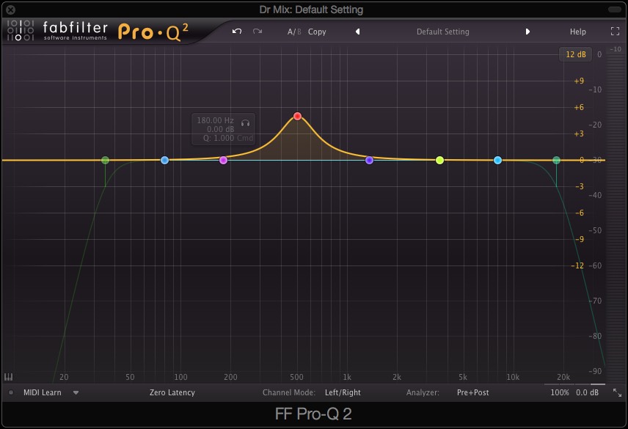Click the 180.00 Hz frequency value
628x429 pixels.
click(x=215, y=120)
